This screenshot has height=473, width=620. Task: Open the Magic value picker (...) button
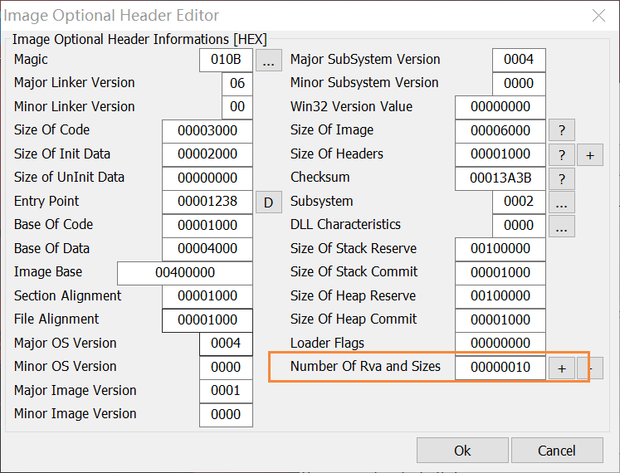tap(268, 60)
